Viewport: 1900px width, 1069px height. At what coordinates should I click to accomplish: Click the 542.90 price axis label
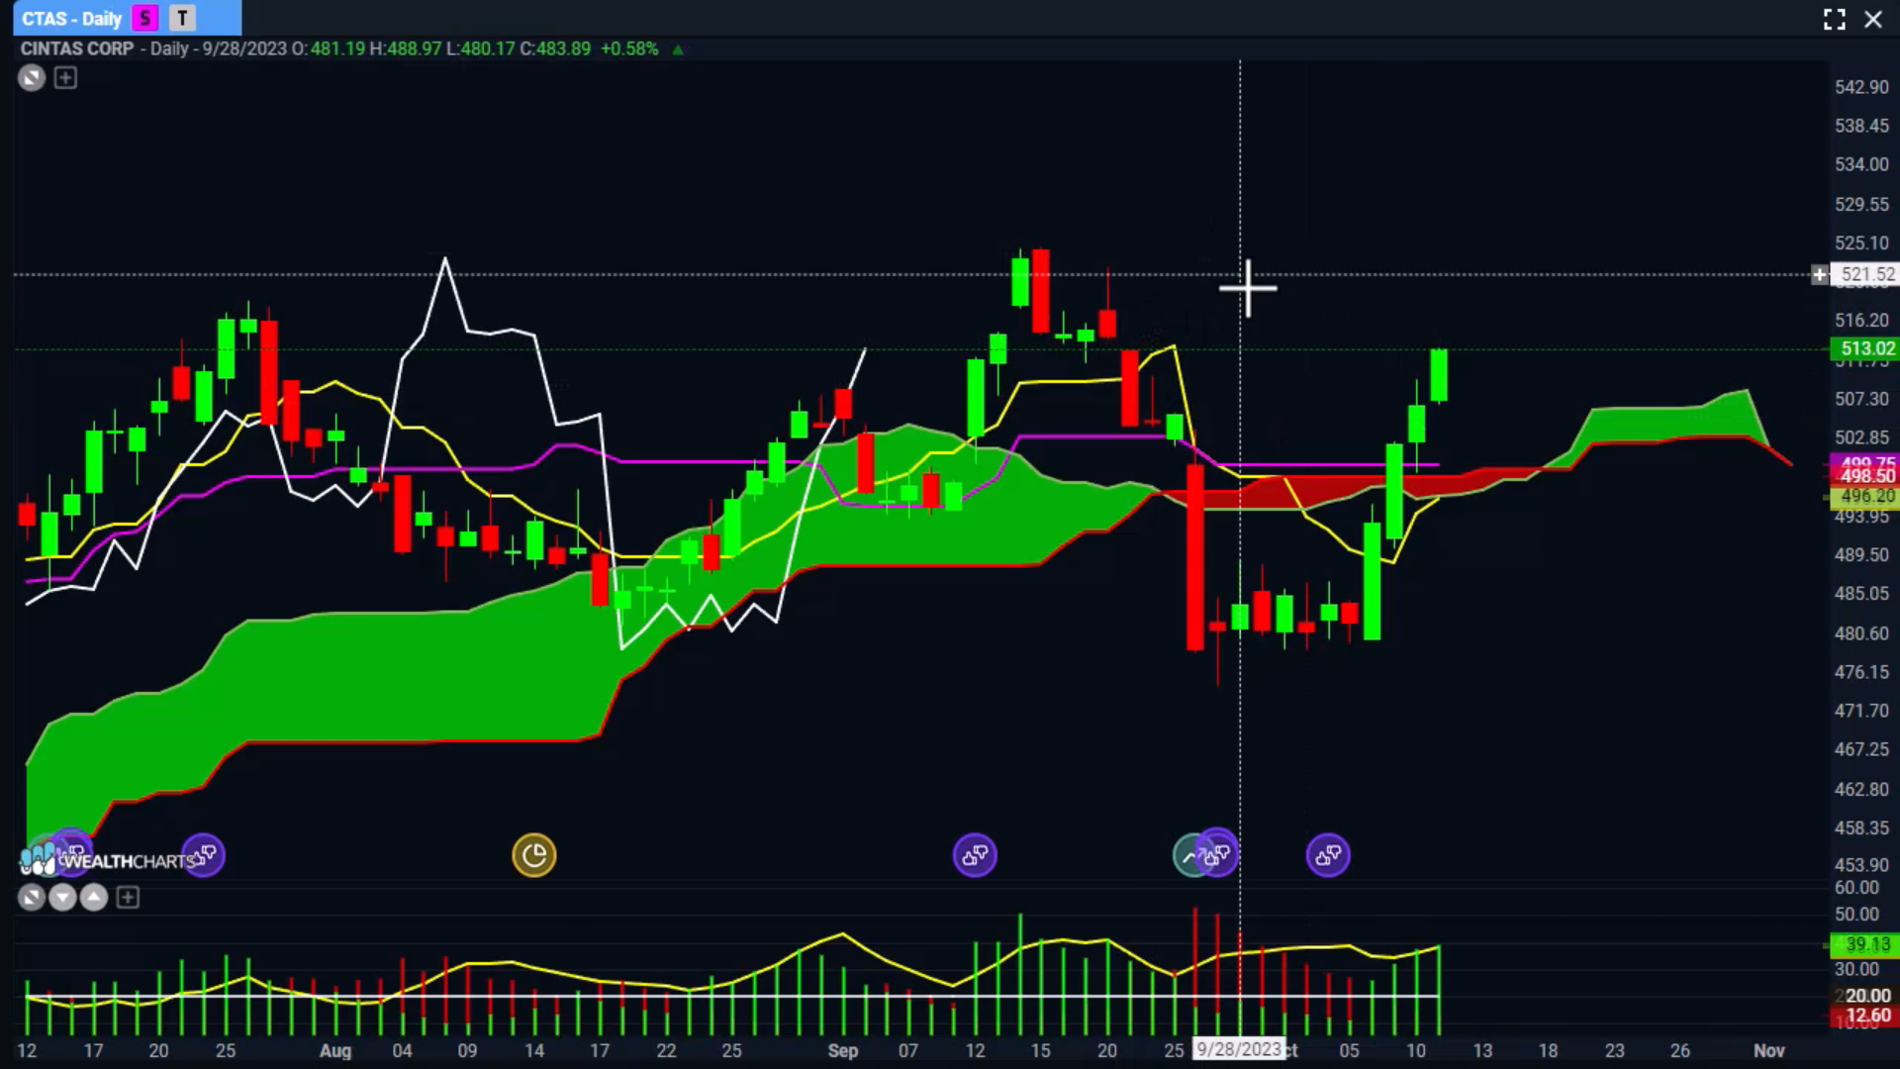coord(1861,87)
